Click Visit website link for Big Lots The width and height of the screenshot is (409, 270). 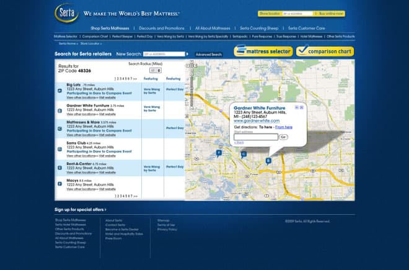click(x=107, y=97)
